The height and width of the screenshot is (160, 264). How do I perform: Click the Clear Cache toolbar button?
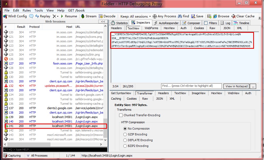243,16
